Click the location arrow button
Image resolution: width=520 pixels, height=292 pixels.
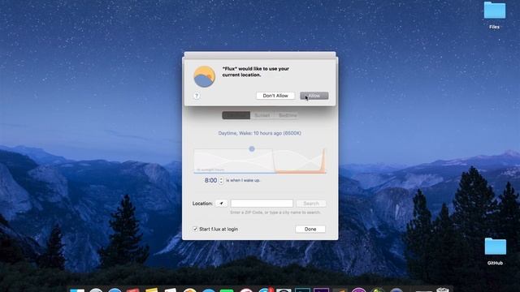point(221,204)
